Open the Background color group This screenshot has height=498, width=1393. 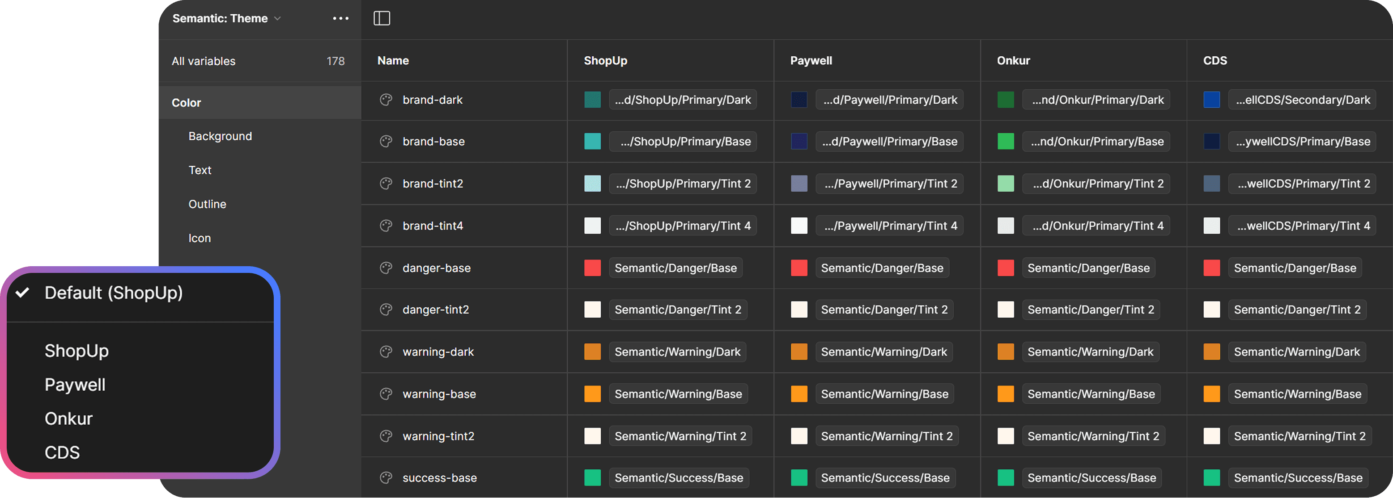pos(220,136)
